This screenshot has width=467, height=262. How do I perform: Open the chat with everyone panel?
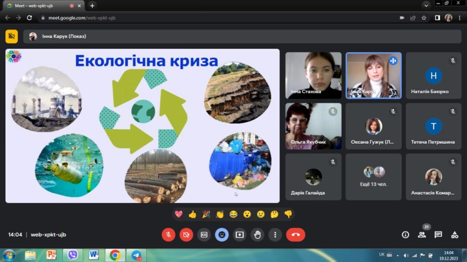438,235
